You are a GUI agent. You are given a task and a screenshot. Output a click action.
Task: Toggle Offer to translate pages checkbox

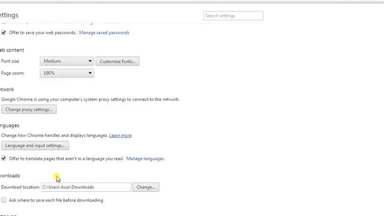pos(4,158)
